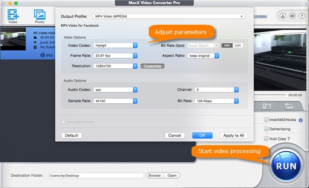
Task: Click the open folder icon below preview
Action: click(289, 106)
